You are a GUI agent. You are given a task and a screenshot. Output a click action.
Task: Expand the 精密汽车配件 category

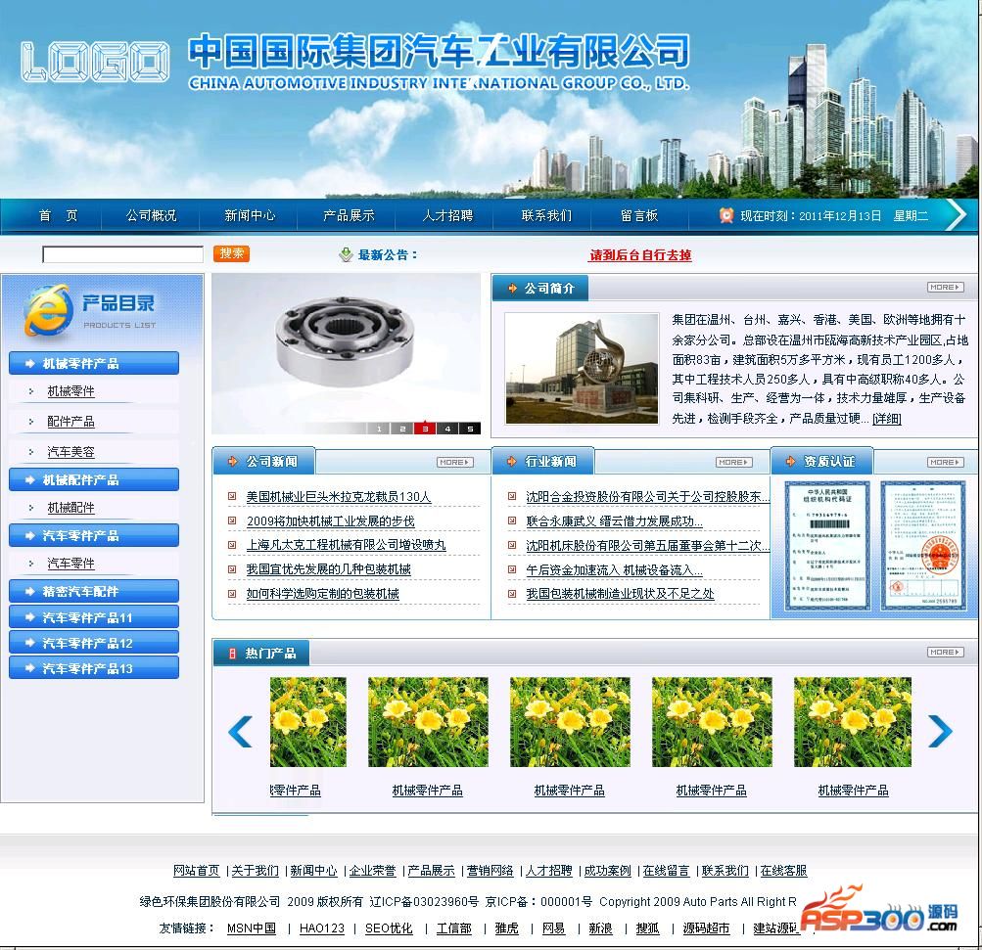pyautogui.click(x=94, y=591)
